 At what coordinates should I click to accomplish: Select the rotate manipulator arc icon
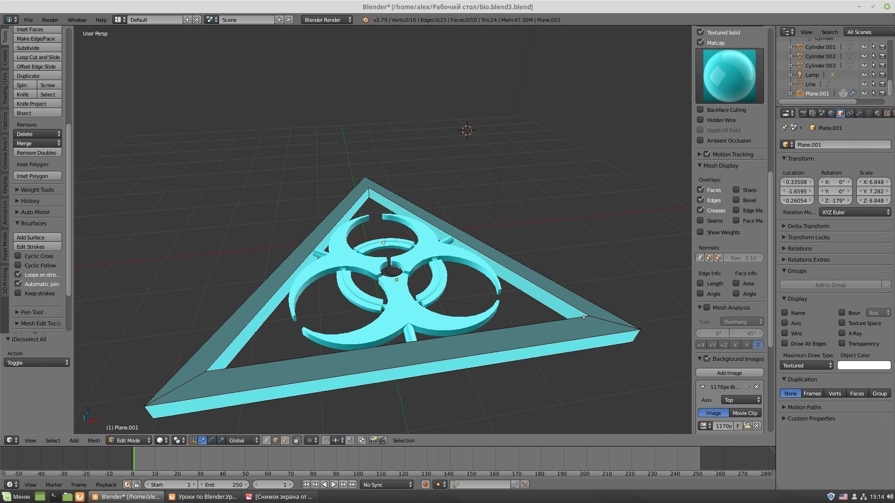pos(212,440)
